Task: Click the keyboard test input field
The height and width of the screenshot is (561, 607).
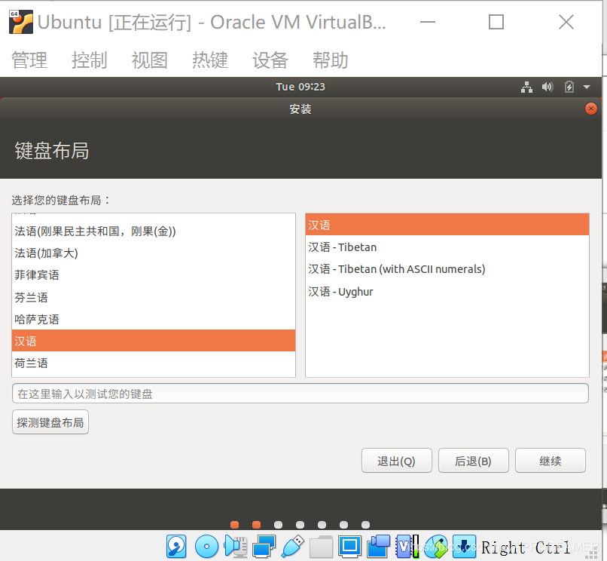Action: (x=300, y=394)
